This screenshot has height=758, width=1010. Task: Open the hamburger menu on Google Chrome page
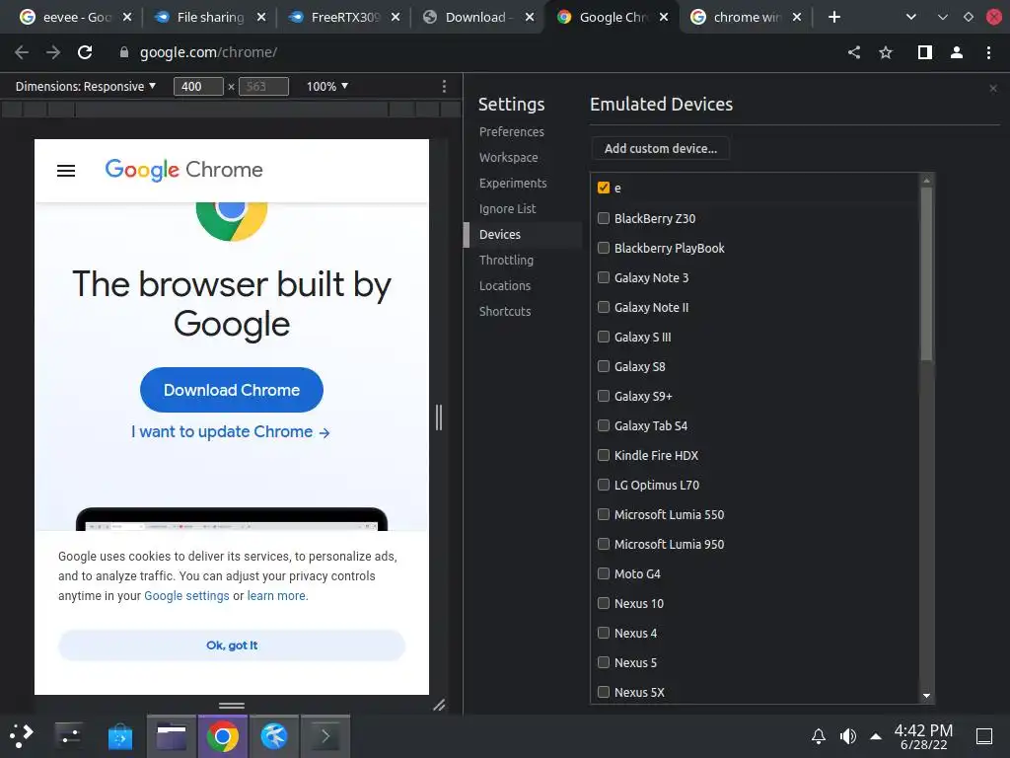(66, 170)
